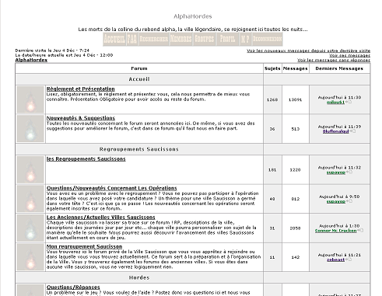Image resolution: width=382 pixels, height=296 pixels.
Task: Click 'Aujourd'hui à 9:50' timestamp
Action: (x=339, y=197)
